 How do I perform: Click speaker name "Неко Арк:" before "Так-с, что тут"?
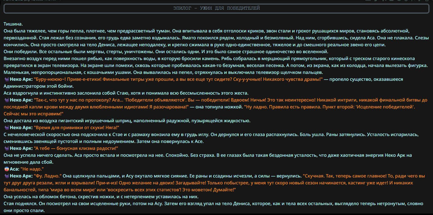coord(21,100)
